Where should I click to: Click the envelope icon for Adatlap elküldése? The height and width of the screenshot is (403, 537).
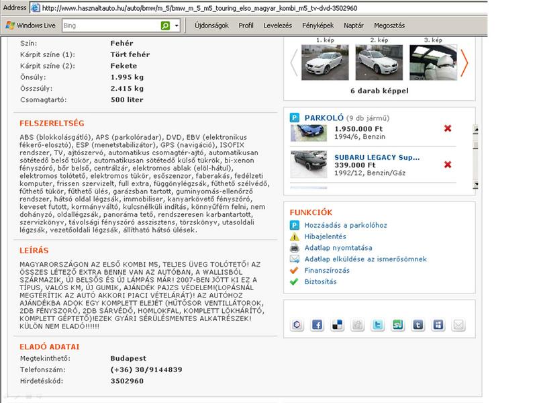[x=295, y=259]
